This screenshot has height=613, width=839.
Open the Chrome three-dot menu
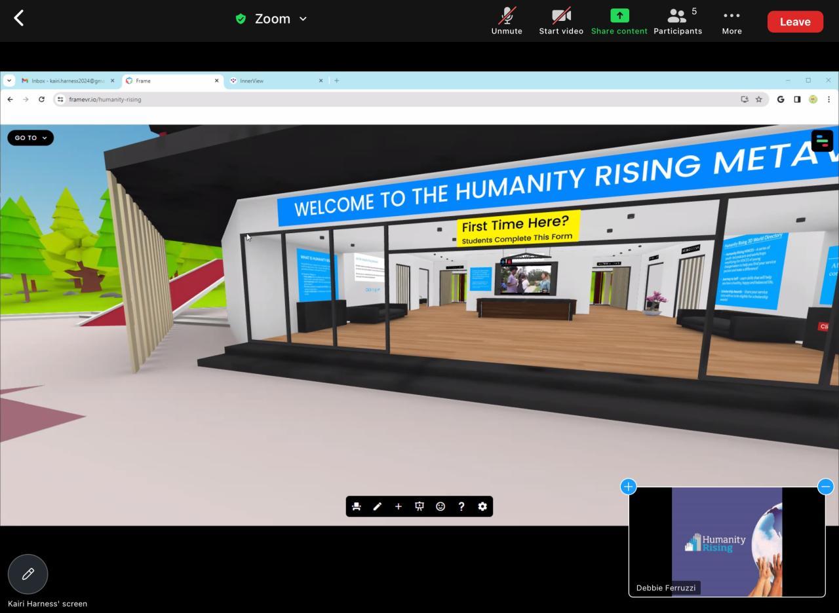[829, 100]
